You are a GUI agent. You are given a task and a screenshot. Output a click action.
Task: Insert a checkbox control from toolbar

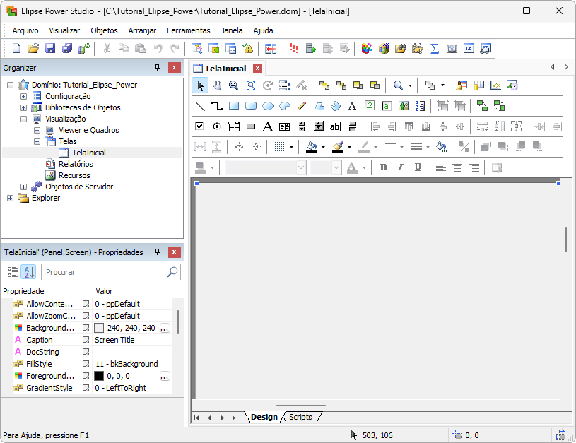200,126
